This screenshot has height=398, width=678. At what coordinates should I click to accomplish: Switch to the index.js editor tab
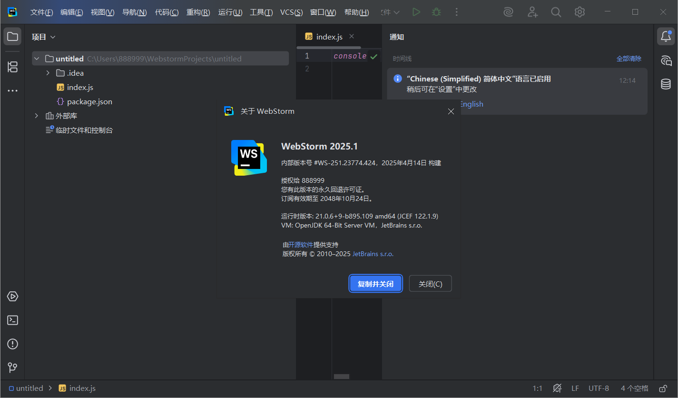coord(329,37)
